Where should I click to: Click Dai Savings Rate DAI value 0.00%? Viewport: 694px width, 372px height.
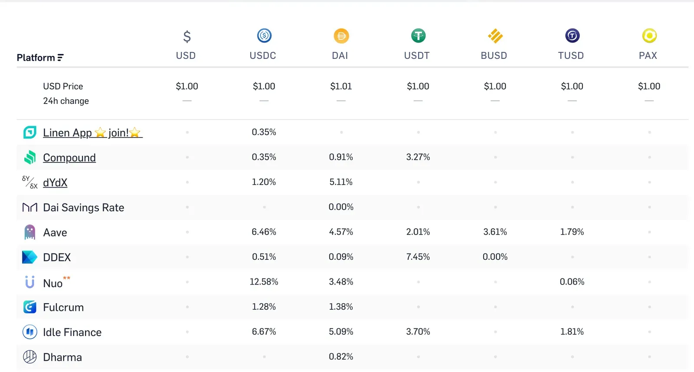pos(341,207)
